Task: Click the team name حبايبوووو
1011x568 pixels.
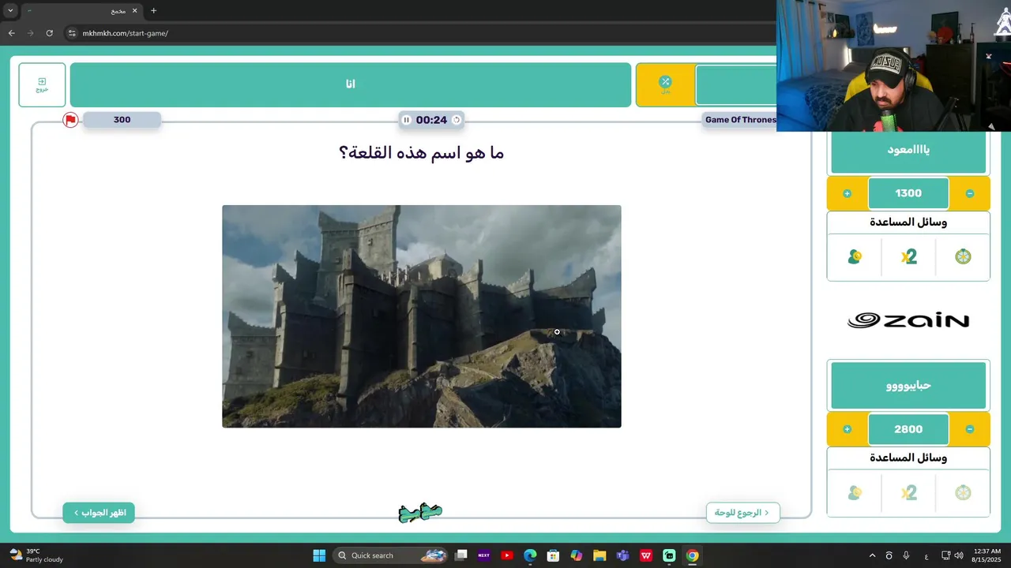Action: tap(908, 386)
